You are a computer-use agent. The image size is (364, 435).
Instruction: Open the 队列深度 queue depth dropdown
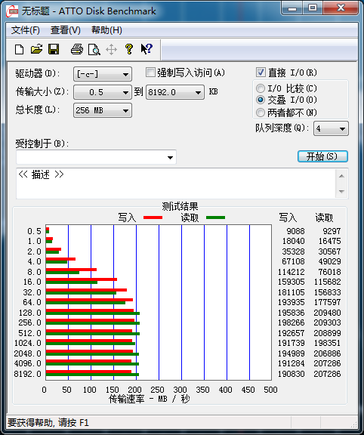tap(331, 128)
